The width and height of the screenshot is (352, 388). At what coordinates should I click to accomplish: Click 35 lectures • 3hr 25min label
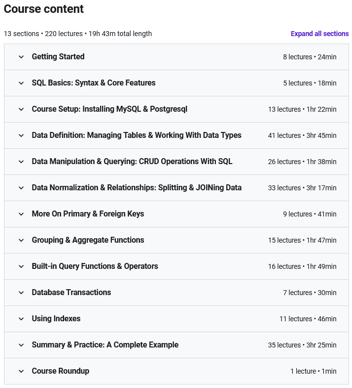click(x=302, y=345)
